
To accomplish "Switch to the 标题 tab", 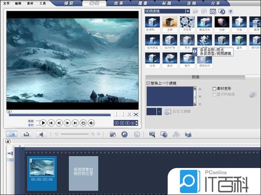I will click(x=167, y=3).
